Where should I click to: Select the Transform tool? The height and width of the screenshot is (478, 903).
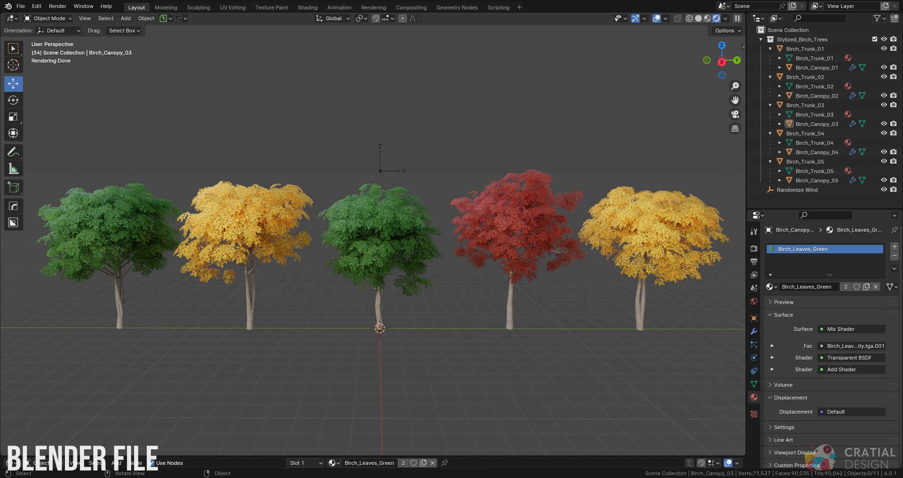pyautogui.click(x=13, y=133)
